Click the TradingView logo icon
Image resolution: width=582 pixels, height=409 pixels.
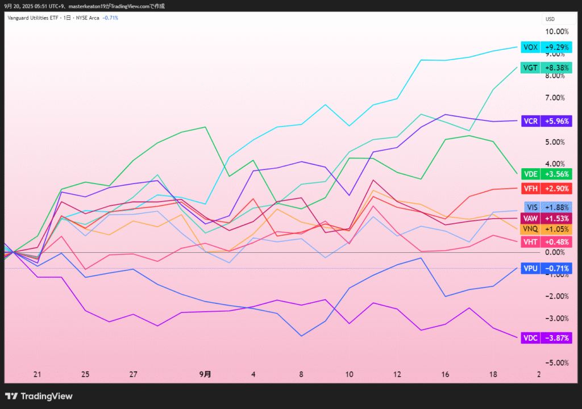[11, 396]
